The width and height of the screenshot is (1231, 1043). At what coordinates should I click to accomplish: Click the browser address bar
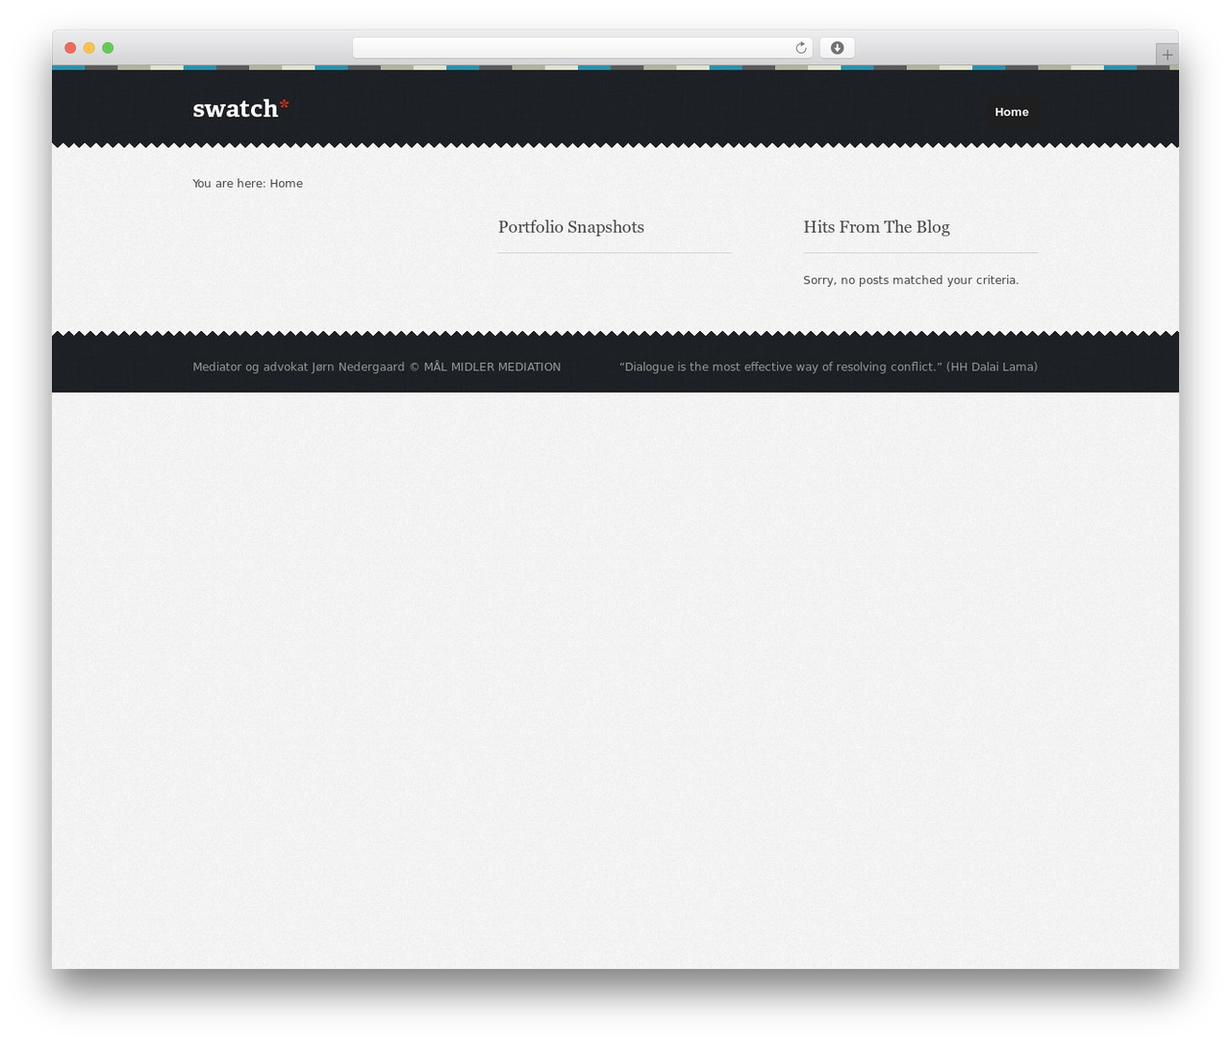582,48
